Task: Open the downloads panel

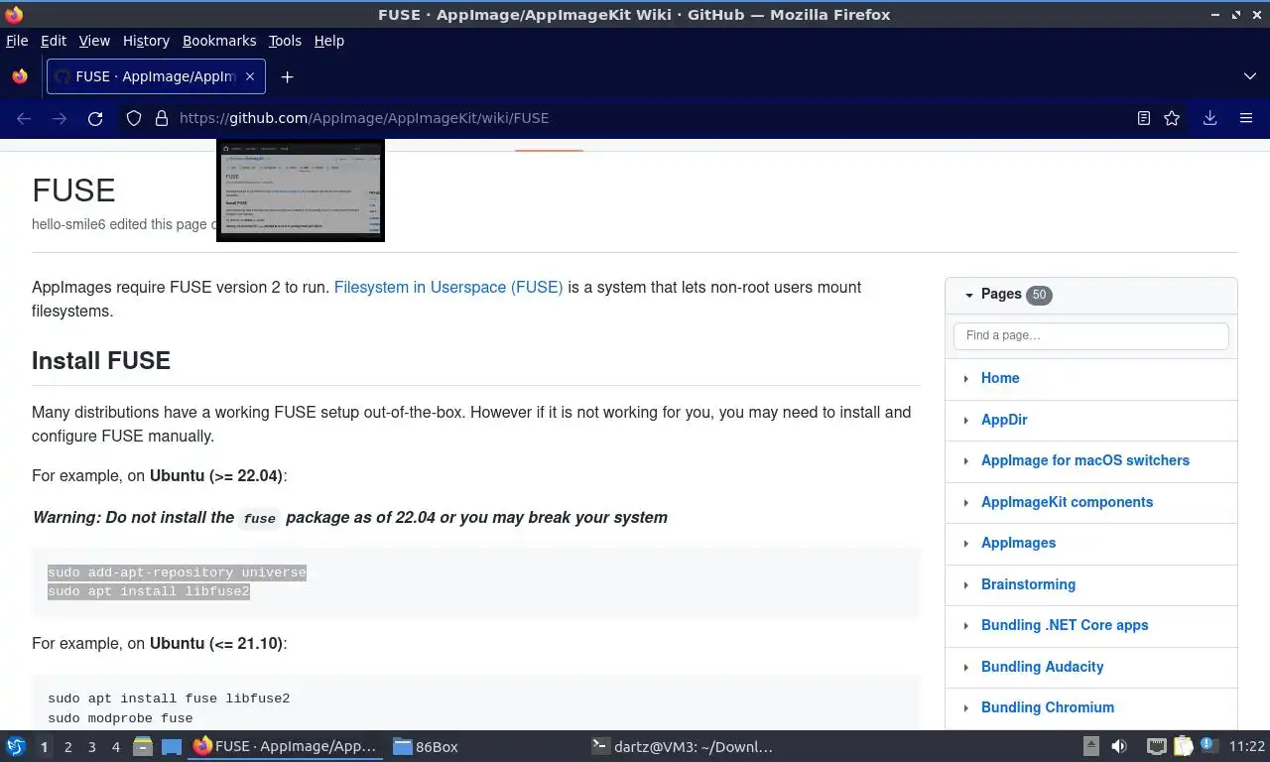Action: click(x=1209, y=118)
